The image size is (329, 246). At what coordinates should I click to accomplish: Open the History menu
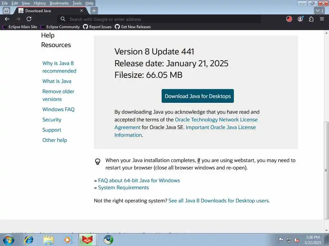coord(40,3)
